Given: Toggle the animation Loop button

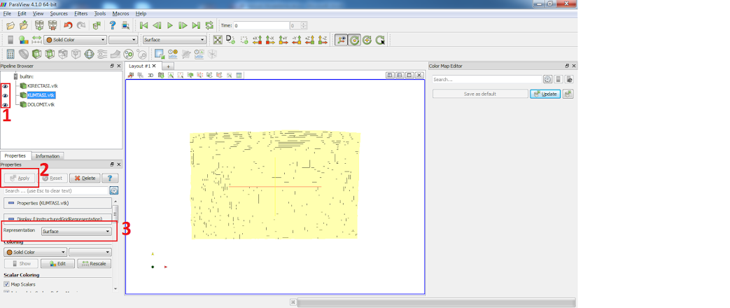Looking at the screenshot, I should tap(209, 26).
